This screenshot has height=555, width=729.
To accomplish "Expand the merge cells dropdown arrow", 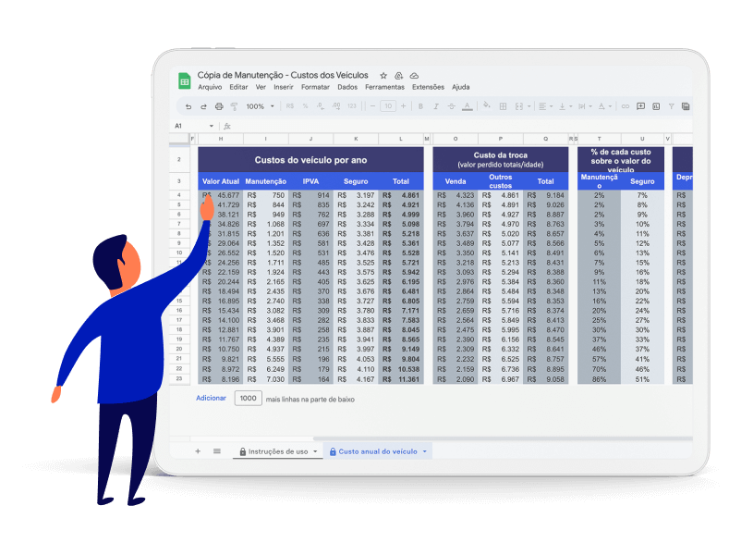I will click(529, 106).
